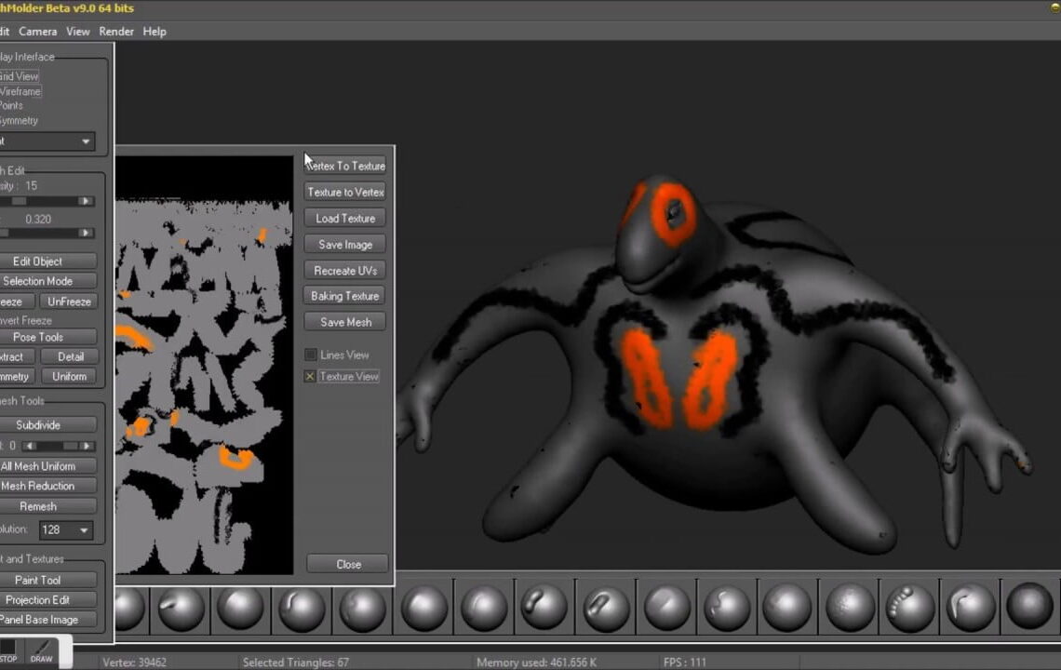This screenshot has height=670, width=1061.
Task: Click the Baking Texture button
Action: [x=345, y=295]
